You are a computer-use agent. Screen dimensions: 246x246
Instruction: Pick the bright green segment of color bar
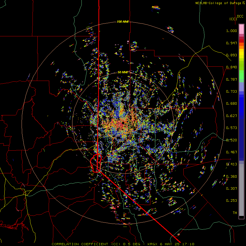pos(241,75)
